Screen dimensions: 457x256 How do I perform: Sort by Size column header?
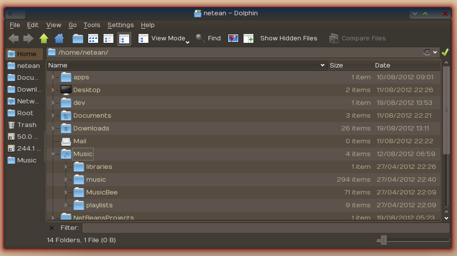pyautogui.click(x=350, y=65)
